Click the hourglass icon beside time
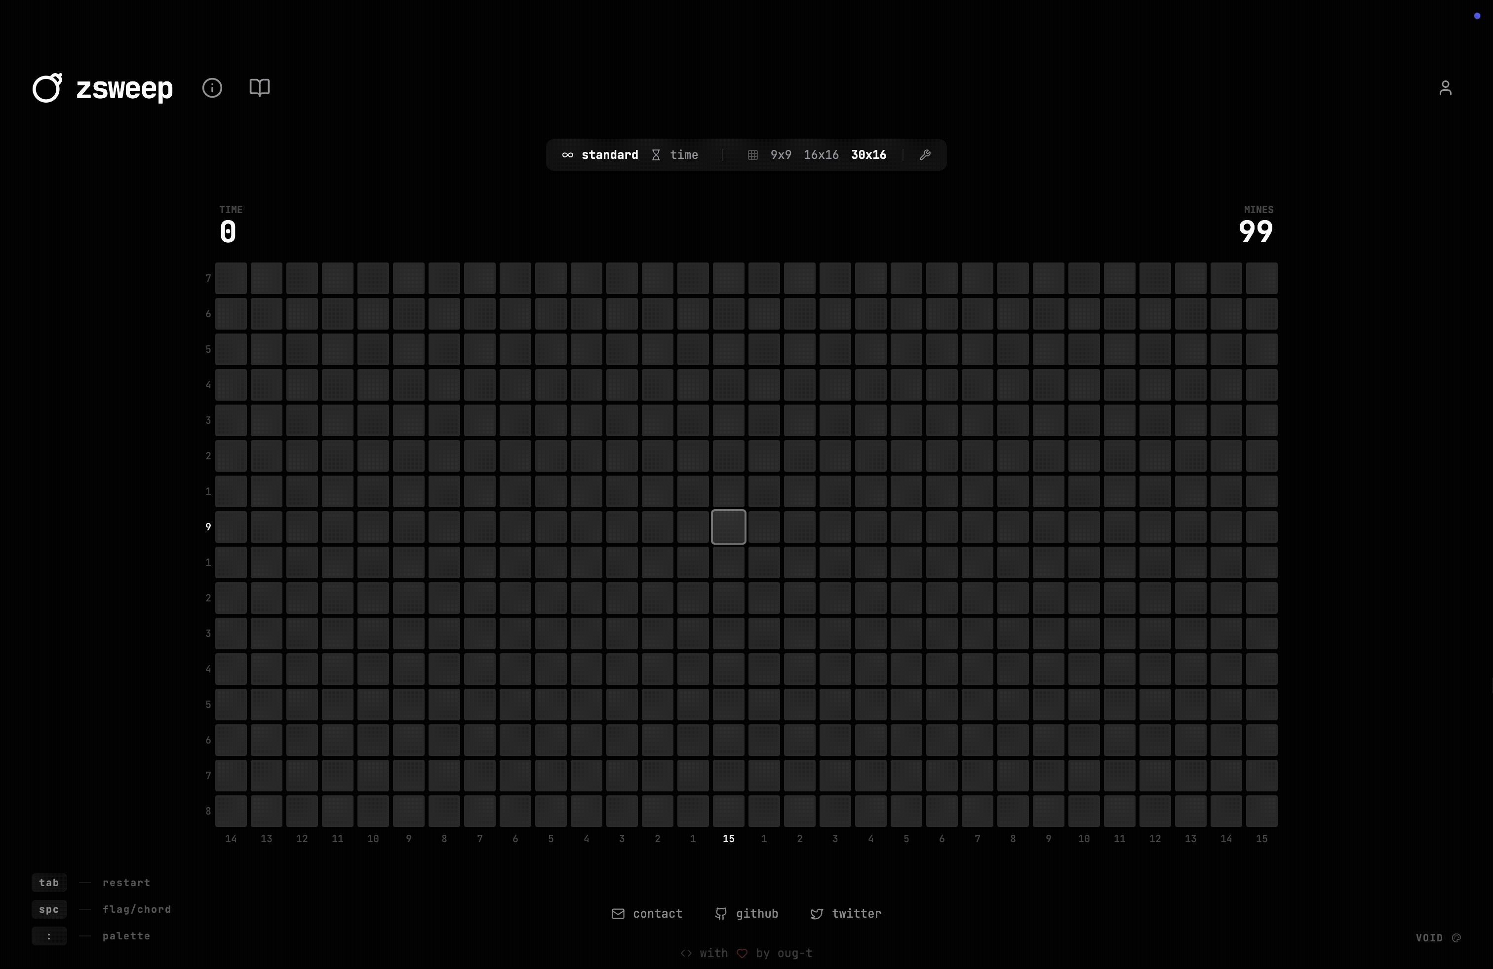This screenshot has width=1493, height=969. (x=656, y=155)
